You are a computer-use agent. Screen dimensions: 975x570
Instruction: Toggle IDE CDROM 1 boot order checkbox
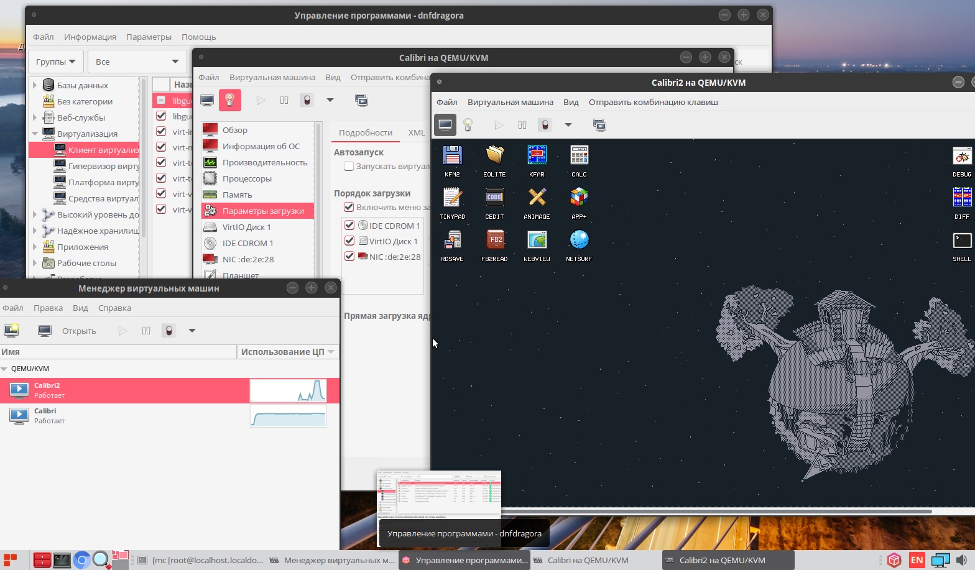(349, 225)
